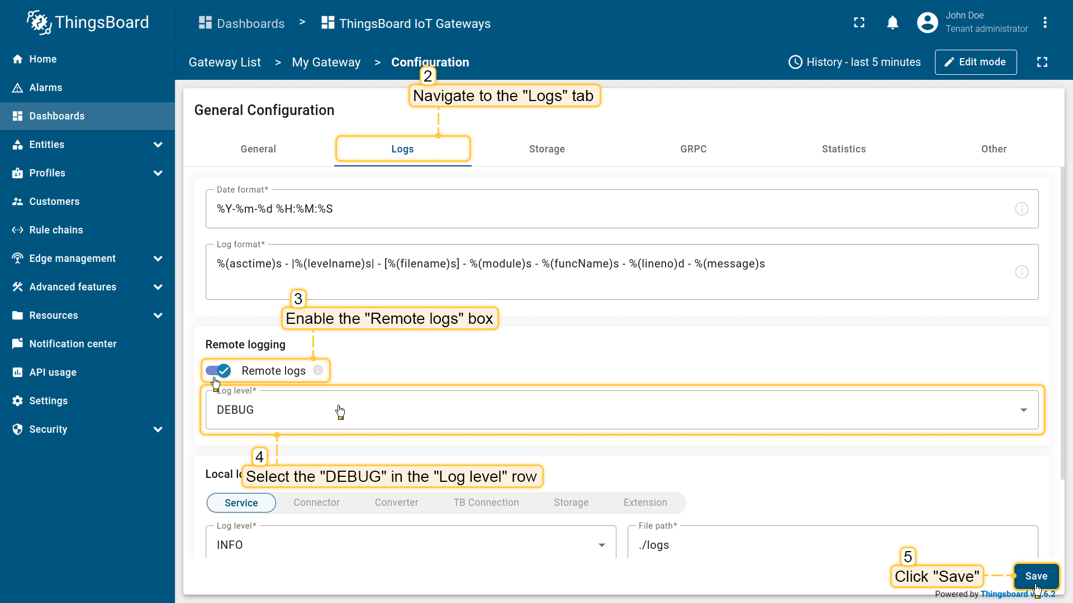1073x603 pixels.
Task: Open Alarms from the sidebar
Action: click(87, 88)
